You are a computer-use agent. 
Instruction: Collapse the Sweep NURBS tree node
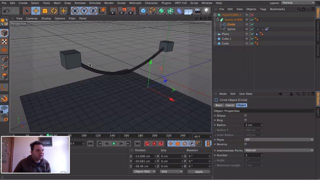pyautogui.click(x=218, y=19)
